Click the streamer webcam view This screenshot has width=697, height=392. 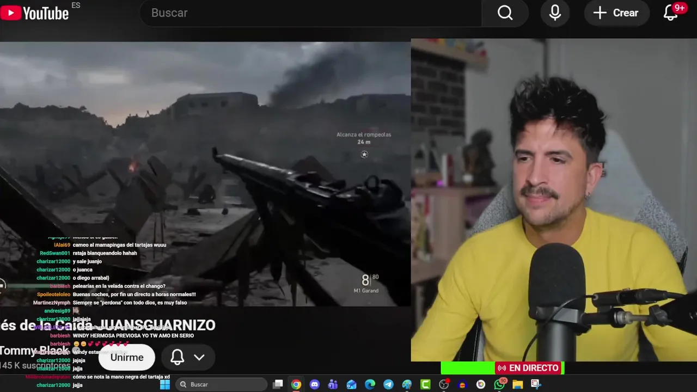[554, 200]
